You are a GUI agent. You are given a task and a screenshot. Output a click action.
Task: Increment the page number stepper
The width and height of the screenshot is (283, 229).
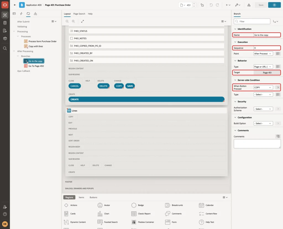[x=194, y=4]
